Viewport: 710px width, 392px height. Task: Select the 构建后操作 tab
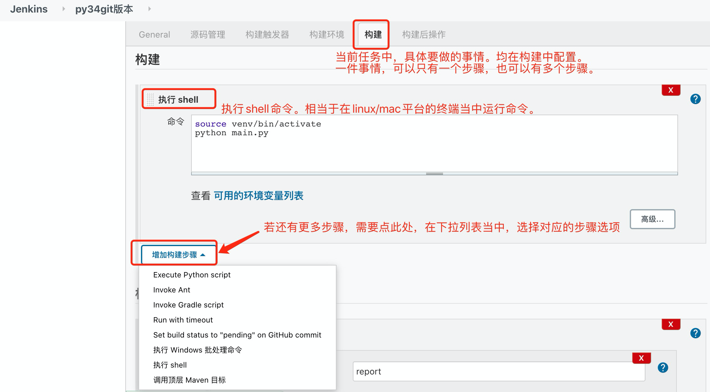click(x=424, y=34)
